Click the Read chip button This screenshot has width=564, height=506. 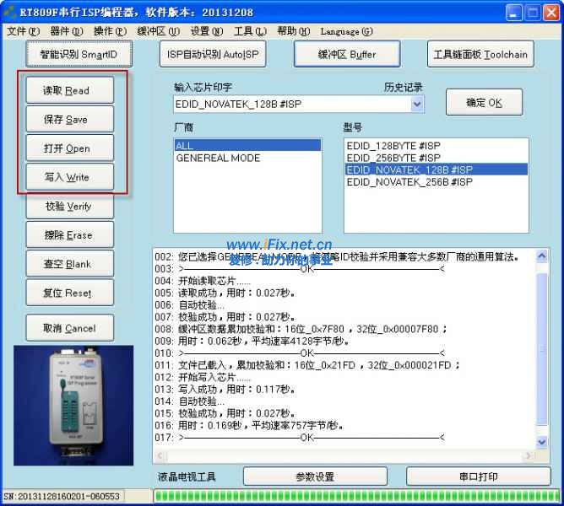67,90
